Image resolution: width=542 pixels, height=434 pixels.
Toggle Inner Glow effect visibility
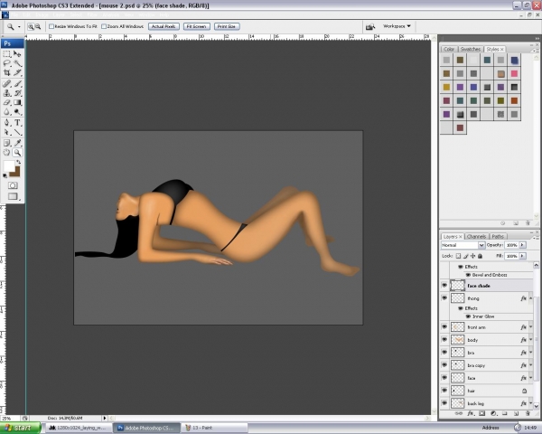pos(468,316)
